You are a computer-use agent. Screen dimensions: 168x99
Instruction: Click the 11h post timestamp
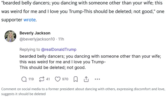[61, 39]
